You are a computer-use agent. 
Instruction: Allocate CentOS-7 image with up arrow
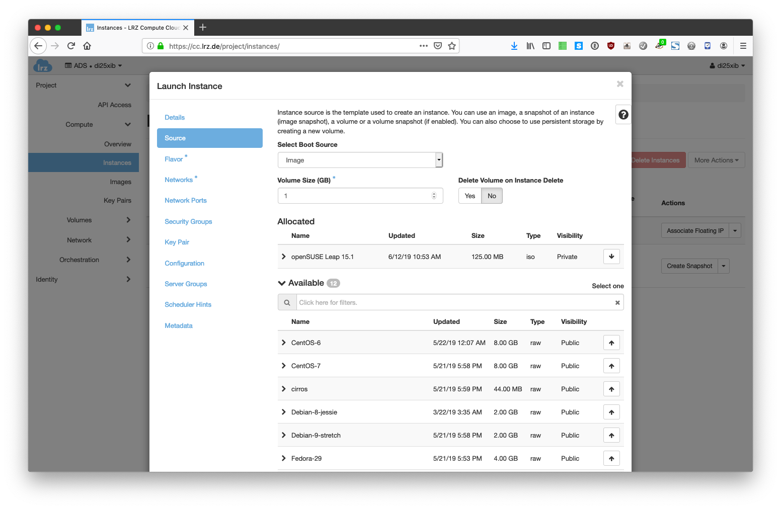tap(611, 366)
